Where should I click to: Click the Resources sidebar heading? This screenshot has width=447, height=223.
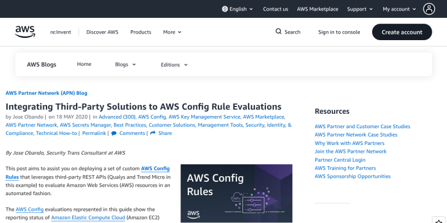tap(332, 111)
